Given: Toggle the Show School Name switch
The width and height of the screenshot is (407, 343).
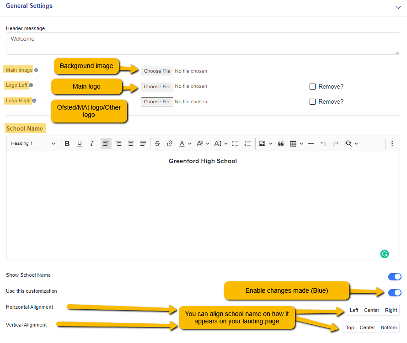Looking at the screenshot, I should (x=395, y=277).
